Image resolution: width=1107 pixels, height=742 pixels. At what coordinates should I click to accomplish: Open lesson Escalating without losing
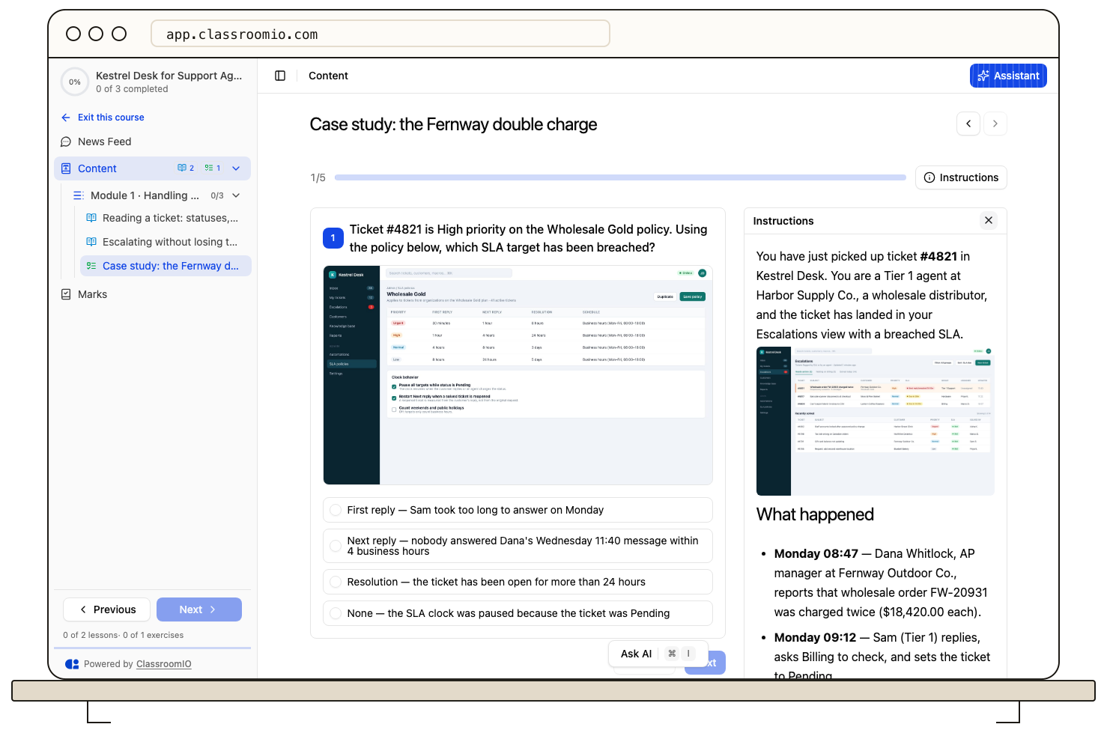click(165, 242)
